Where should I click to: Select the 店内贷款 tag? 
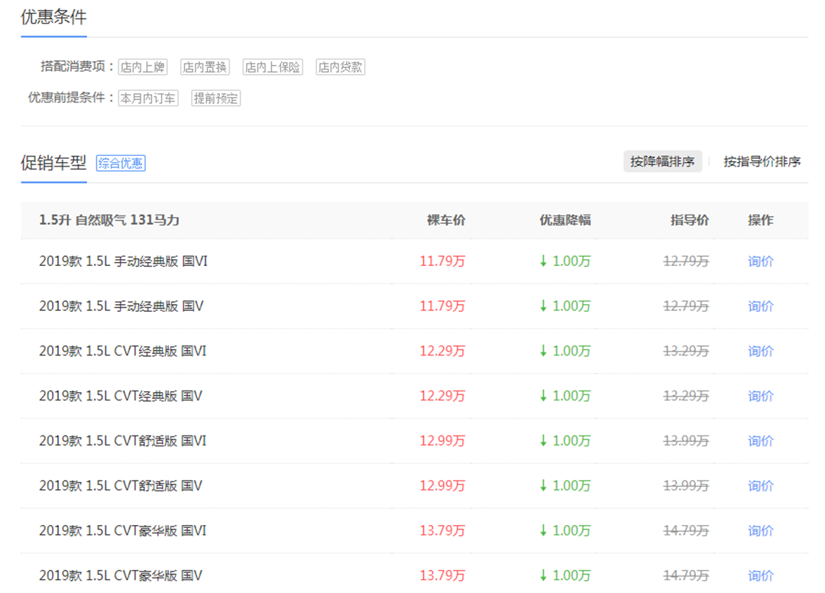(x=341, y=67)
